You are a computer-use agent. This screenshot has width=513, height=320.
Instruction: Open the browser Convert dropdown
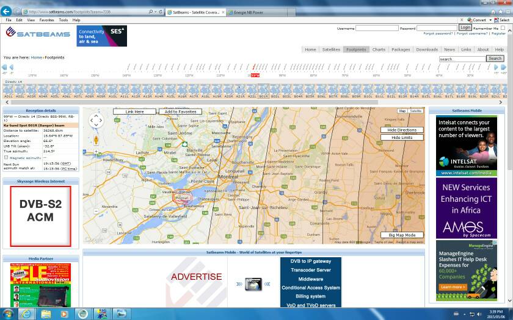point(490,20)
